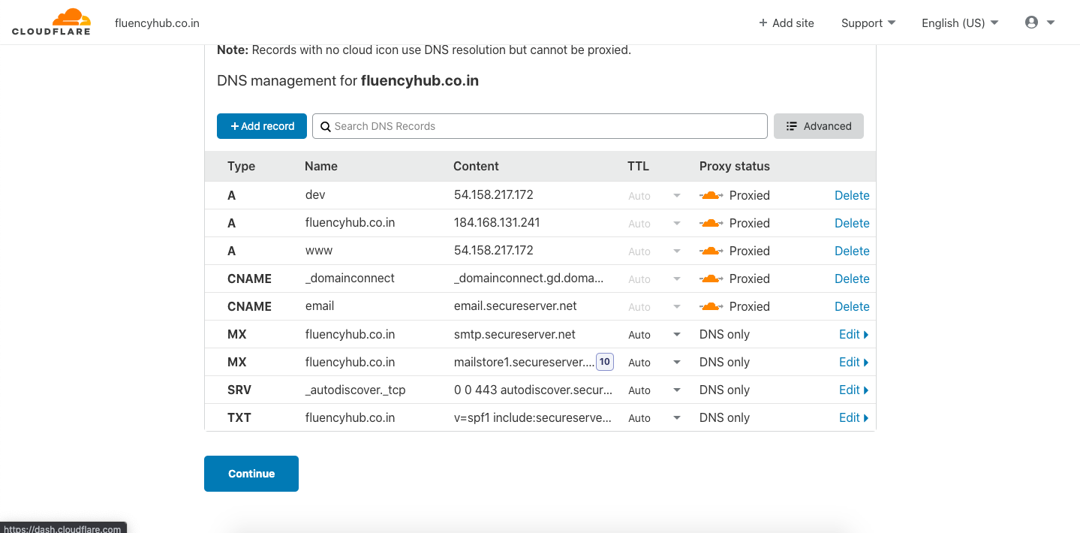This screenshot has width=1080, height=533.
Task: Click the priority 10 badge on mailstore1 record
Action: (604, 362)
